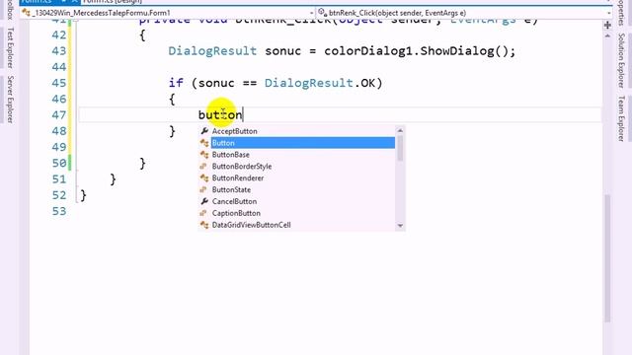Open the Server Explorer side panel
The width and height of the screenshot is (632, 355).
point(11,100)
